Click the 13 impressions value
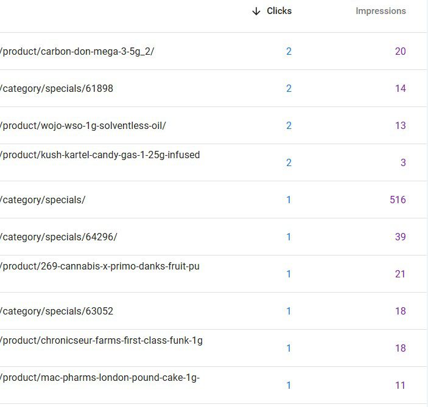This screenshot has height=407, width=428. tap(400, 125)
